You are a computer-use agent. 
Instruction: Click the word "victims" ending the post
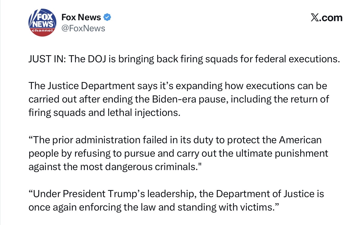click(x=256, y=207)
